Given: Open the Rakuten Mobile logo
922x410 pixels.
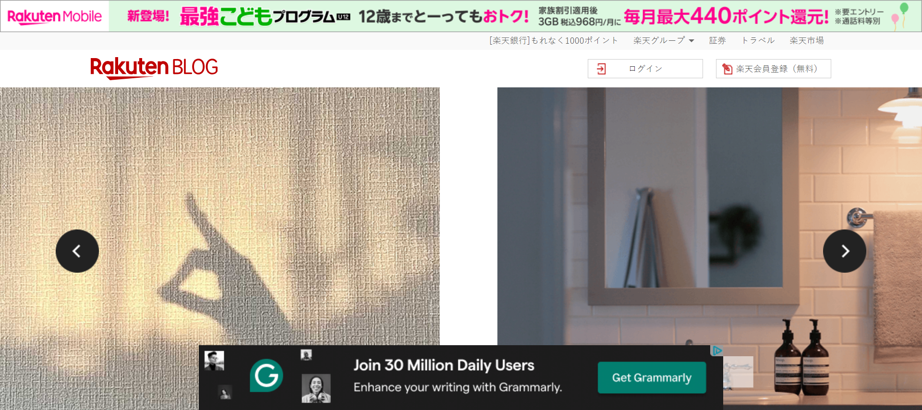Looking at the screenshot, I should tap(55, 16).
